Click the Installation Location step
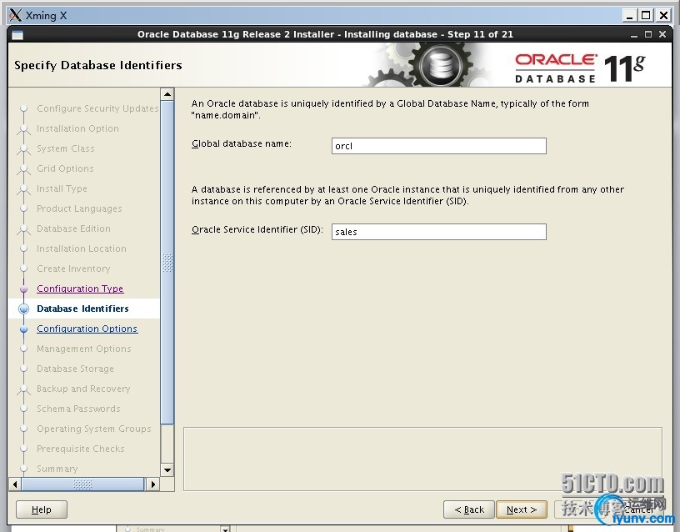This screenshot has width=680, height=532. 82,248
